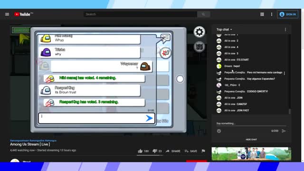304x171 pixels.
Task: Open live chat options three-dot menu
Action: click(x=285, y=29)
